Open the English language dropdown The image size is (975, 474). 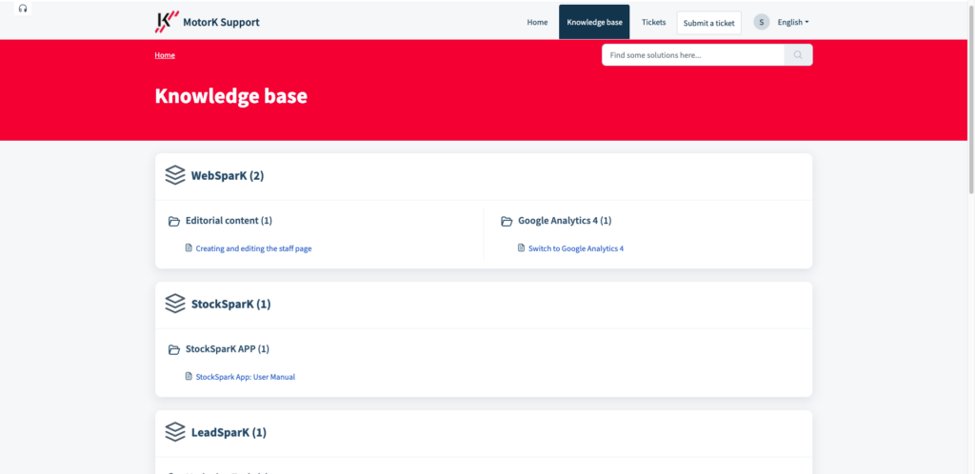coord(793,22)
